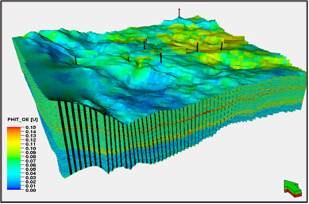This screenshot has height=204, width=309.
Task: Click the 0.15 maximum legend value
Action: click(30, 127)
